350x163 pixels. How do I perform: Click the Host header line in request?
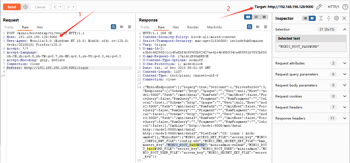[32, 37]
